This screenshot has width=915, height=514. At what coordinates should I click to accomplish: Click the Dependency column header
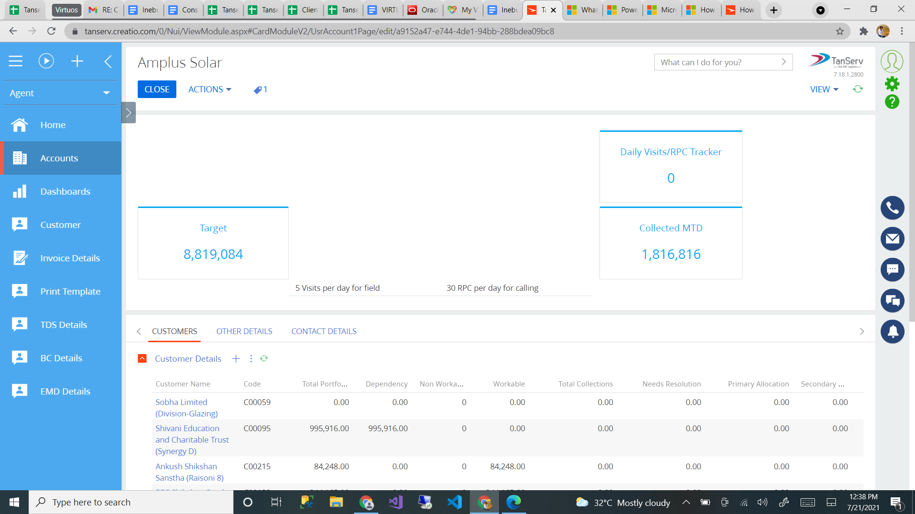[x=386, y=384]
